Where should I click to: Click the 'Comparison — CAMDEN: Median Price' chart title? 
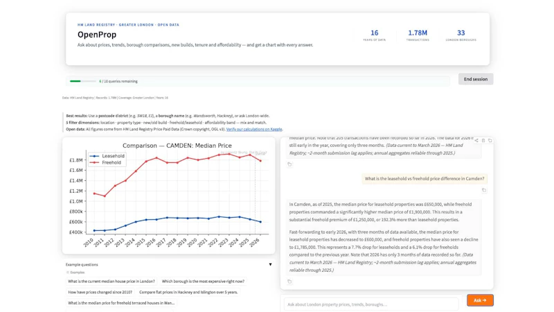(177, 146)
